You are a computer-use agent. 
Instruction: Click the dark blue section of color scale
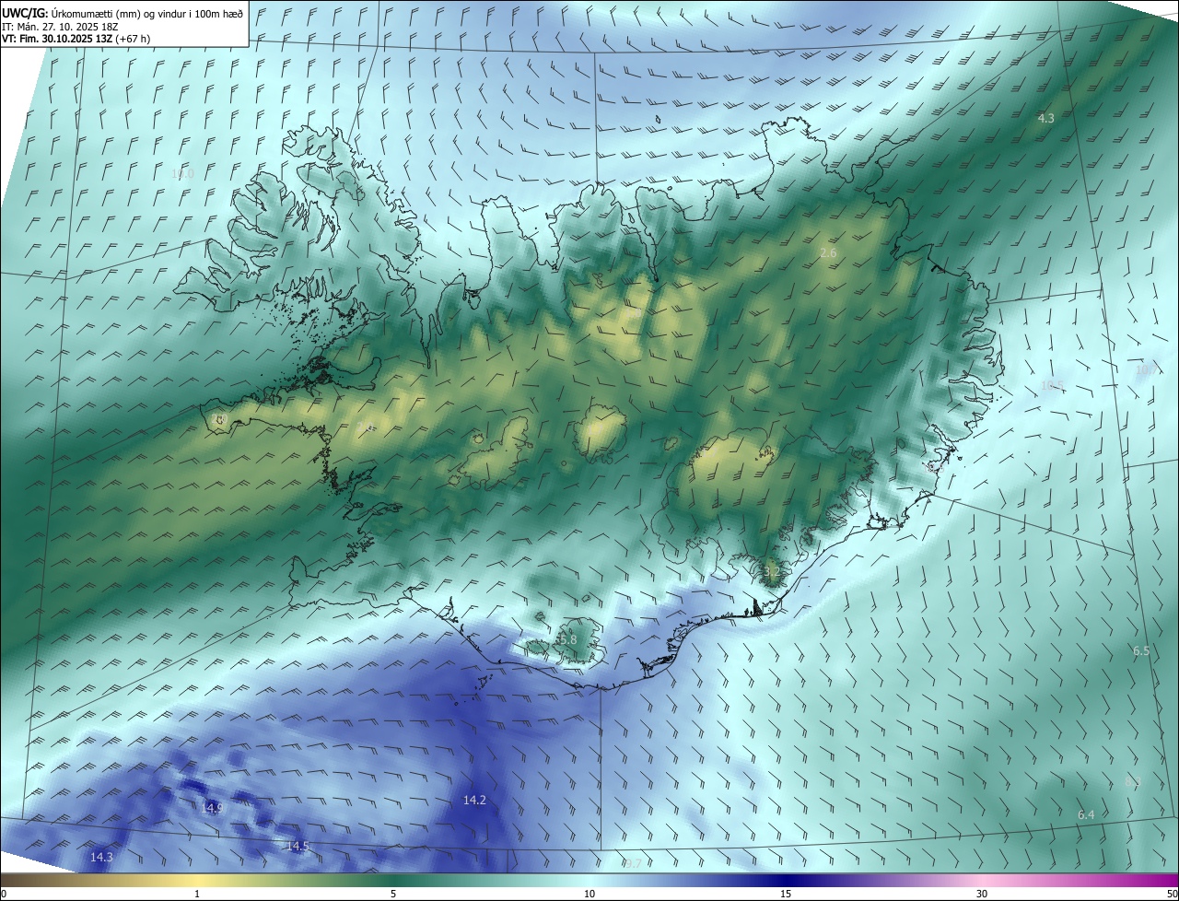pyautogui.click(x=788, y=880)
